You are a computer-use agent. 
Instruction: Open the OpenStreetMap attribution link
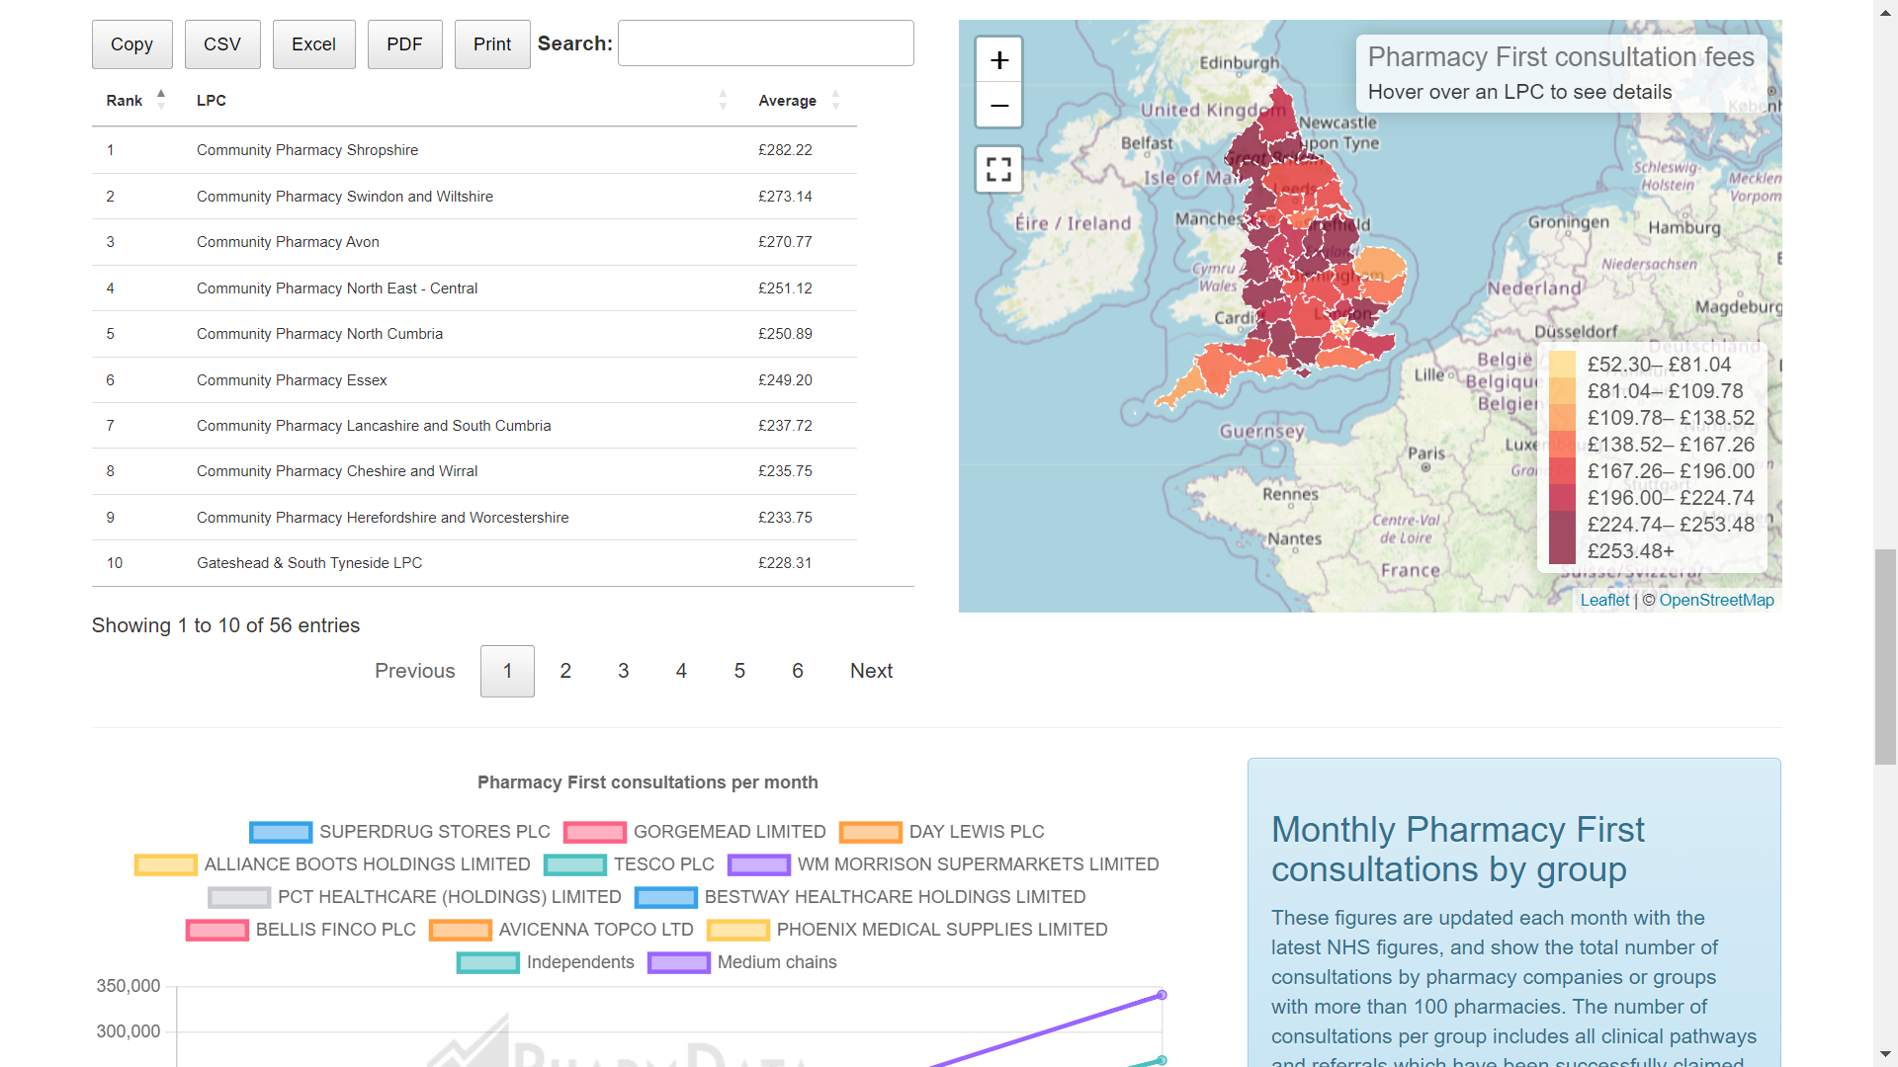(x=1718, y=600)
